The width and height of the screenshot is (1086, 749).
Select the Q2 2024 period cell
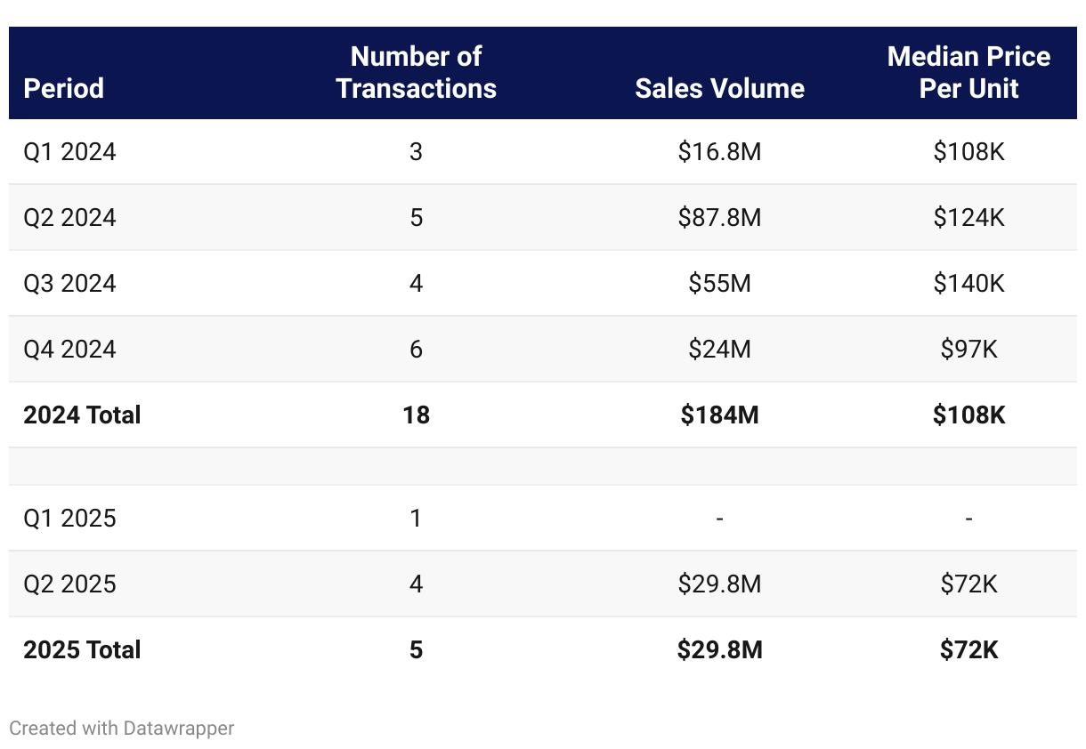pos(69,218)
